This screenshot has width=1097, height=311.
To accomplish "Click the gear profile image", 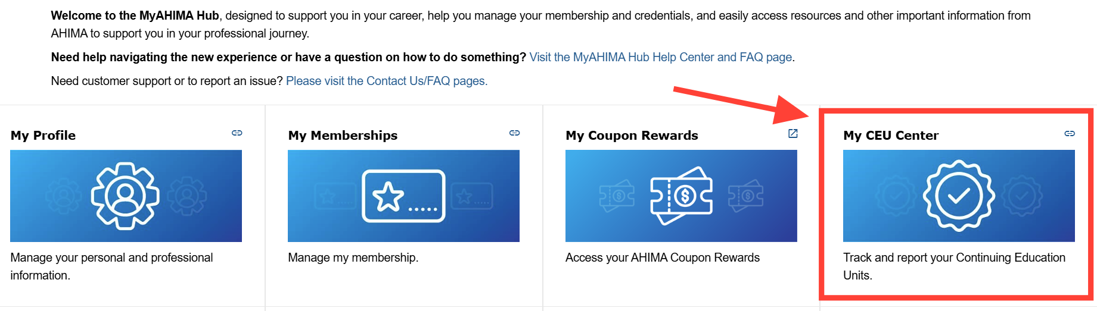I will pos(126,196).
